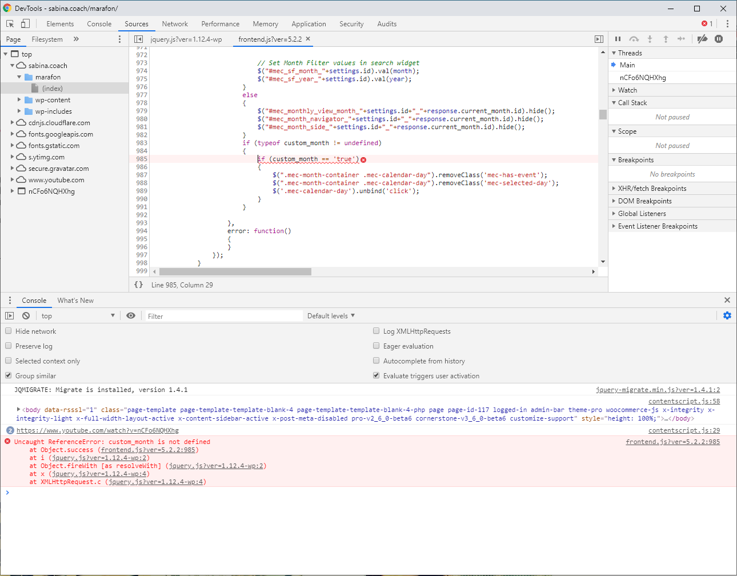Click the inspect element picker icon
This screenshot has width=737, height=576.
pyautogui.click(x=10, y=23)
